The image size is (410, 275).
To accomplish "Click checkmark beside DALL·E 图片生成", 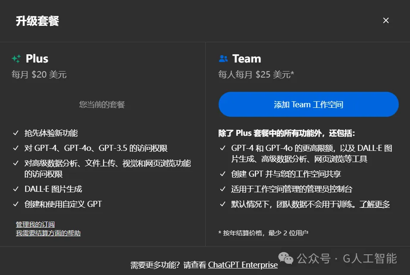I will point(16,189).
